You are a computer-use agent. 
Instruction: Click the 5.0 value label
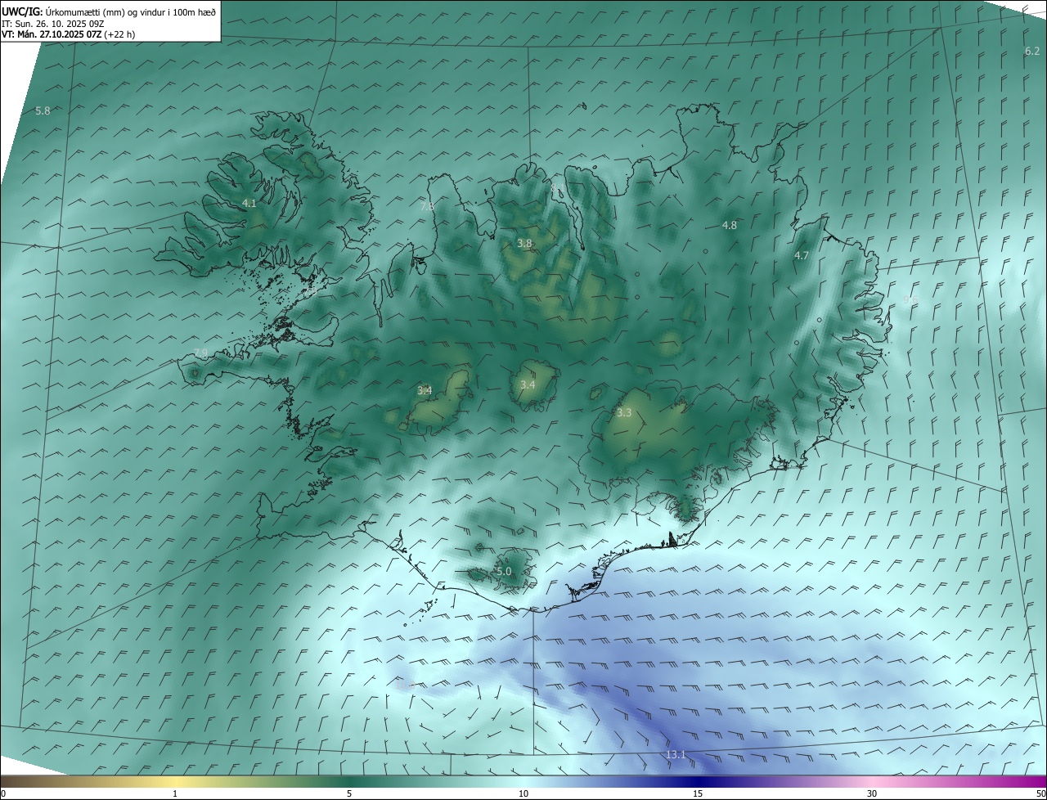tap(504, 571)
